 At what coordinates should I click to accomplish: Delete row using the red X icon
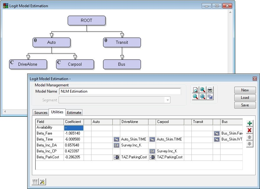tap(249, 130)
